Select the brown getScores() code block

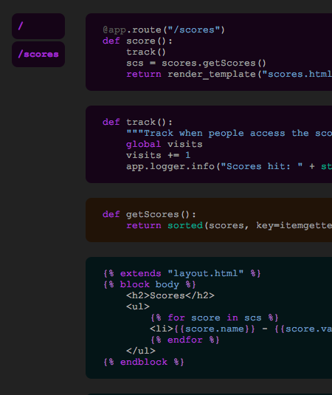[x=209, y=220]
